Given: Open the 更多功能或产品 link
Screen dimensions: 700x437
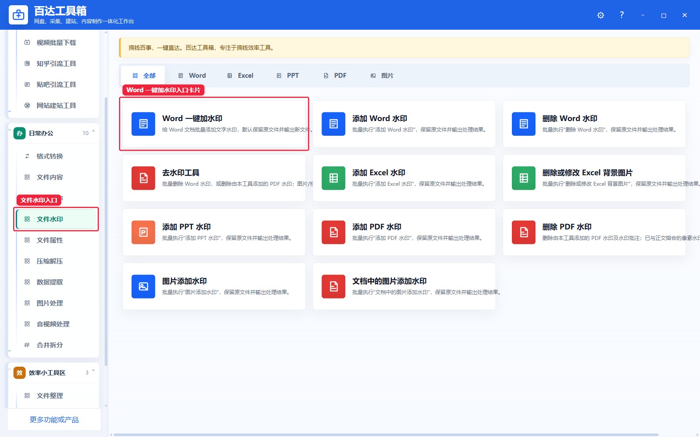Looking at the screenshot, I should pos(54,420).
